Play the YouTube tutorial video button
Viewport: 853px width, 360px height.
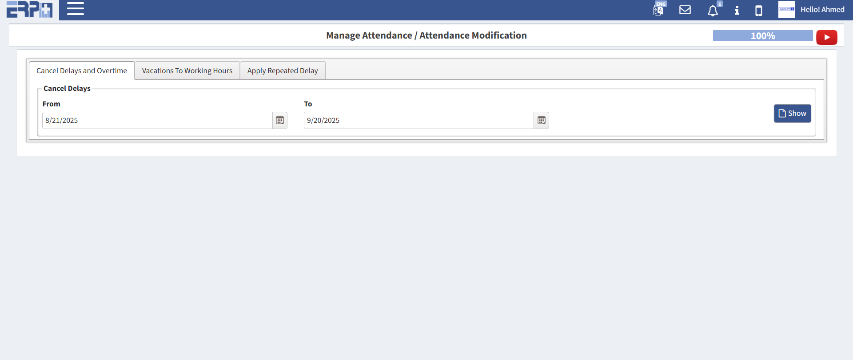tap(826, 37)
